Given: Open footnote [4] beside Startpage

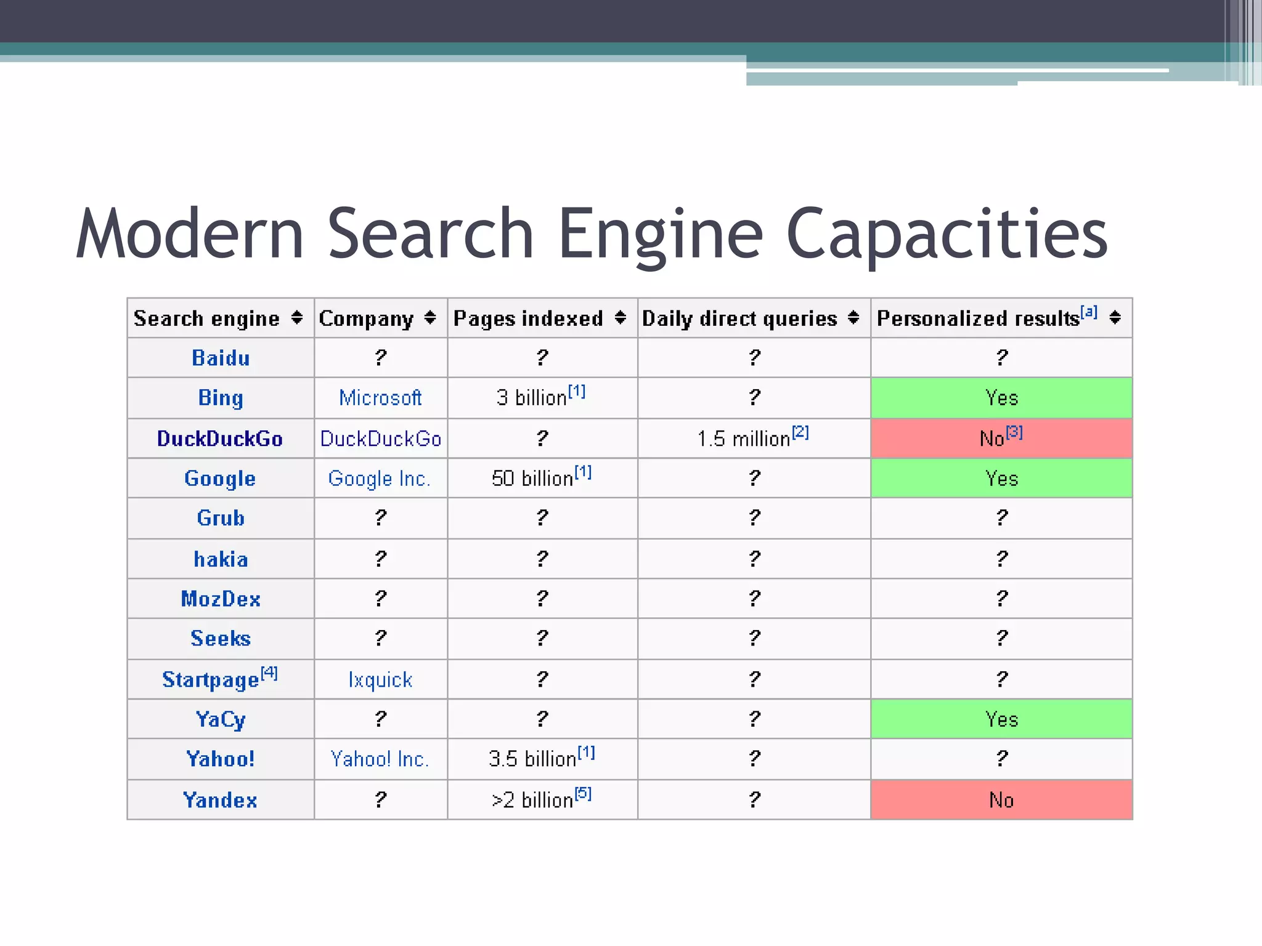Looking at the screenshot, I should [269, 673].
